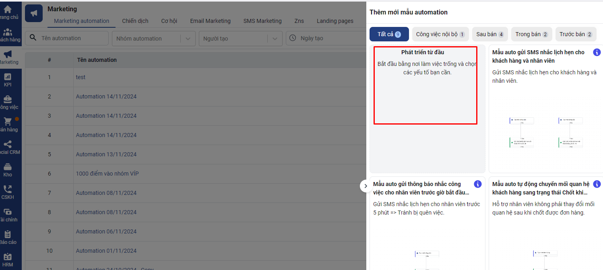Open the Bán hàng shopping cart icon
This screenshot has width=603, height=270.
pyautogui.click(x=7, y=121)
